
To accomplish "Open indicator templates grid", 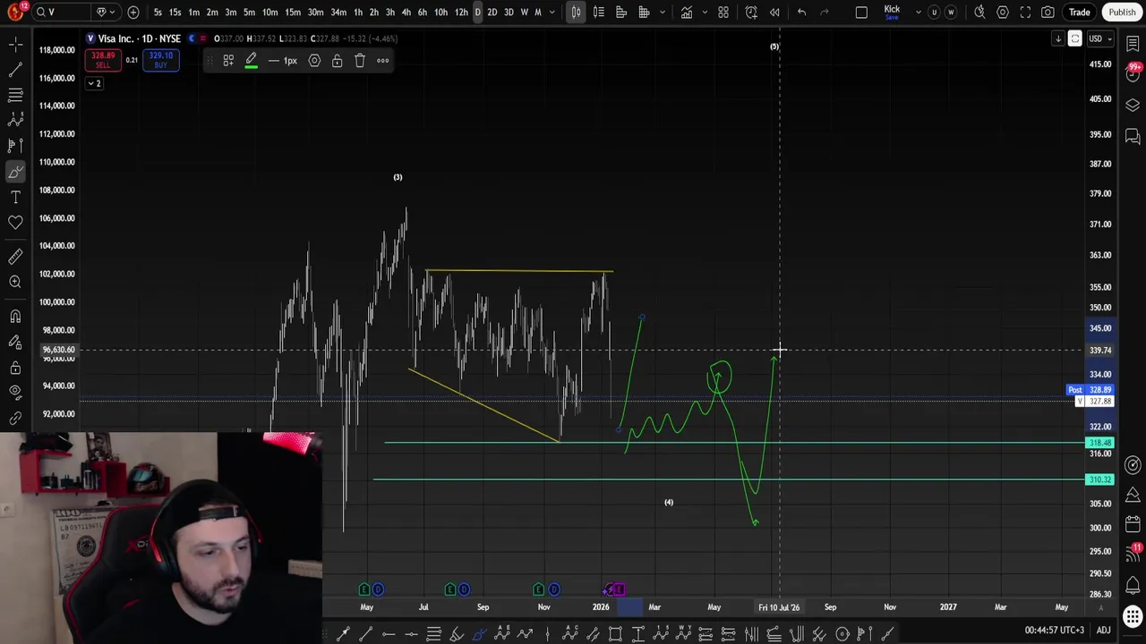I will pyautogui.click(x=723, y=13).
